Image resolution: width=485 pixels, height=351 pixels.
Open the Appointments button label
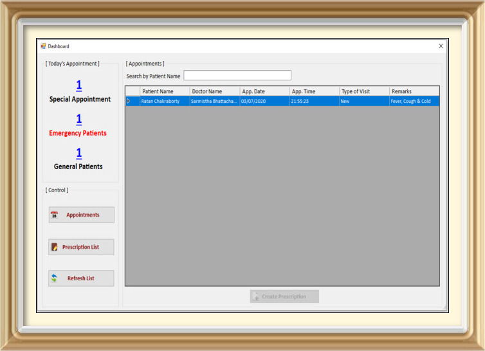click(x=82, y=215)
